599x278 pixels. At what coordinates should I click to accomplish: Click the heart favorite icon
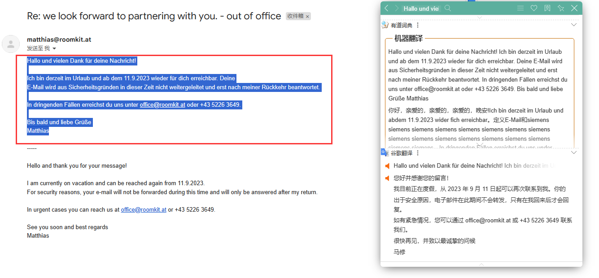(x=534, y=9)
